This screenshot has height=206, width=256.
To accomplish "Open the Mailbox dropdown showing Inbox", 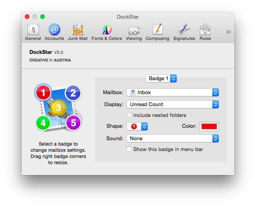I will pyautogui.click(x=173, y=93).
